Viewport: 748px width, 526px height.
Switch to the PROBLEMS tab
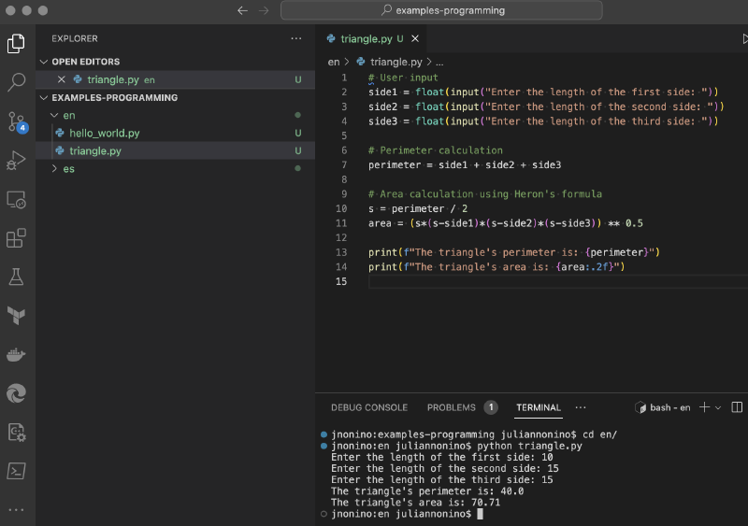pos(452,407)
